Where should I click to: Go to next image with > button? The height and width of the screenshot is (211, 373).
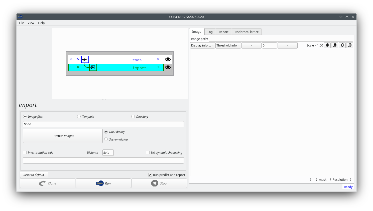pyautogui.click(x=288, y=45)
